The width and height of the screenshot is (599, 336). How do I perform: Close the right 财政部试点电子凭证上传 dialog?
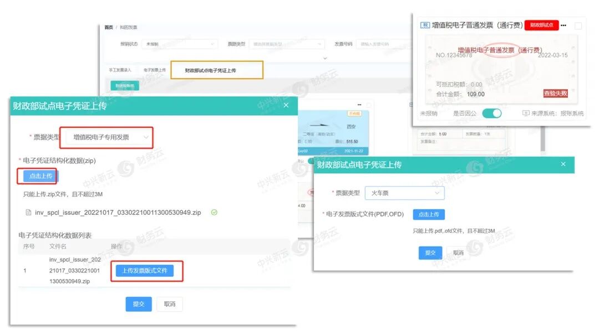(563, 164)
